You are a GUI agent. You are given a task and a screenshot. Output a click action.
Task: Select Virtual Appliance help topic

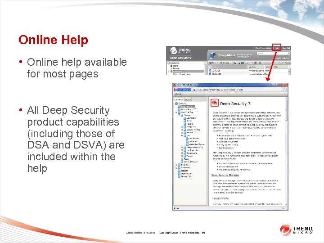coord(190,162)
